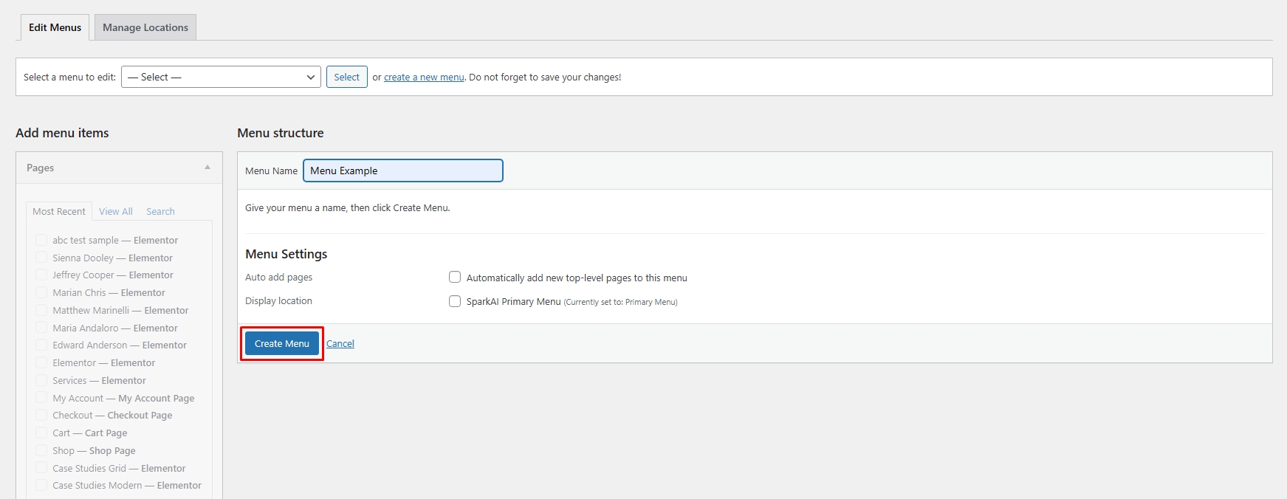The height and width of the screenshot is (499, 1287).
Task: Tick the Services page checkbox
Action: 41,380
